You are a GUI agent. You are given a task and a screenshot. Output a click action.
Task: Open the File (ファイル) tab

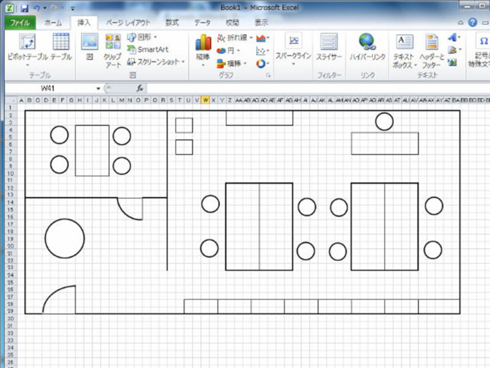(20, 22)
